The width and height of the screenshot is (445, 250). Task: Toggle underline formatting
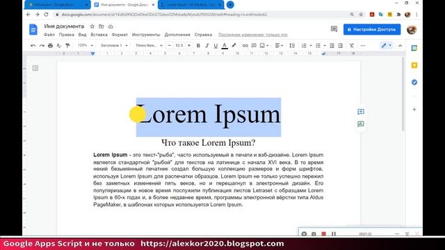[x=216, y=46]
